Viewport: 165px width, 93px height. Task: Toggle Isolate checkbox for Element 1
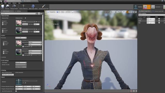[3, 32]
